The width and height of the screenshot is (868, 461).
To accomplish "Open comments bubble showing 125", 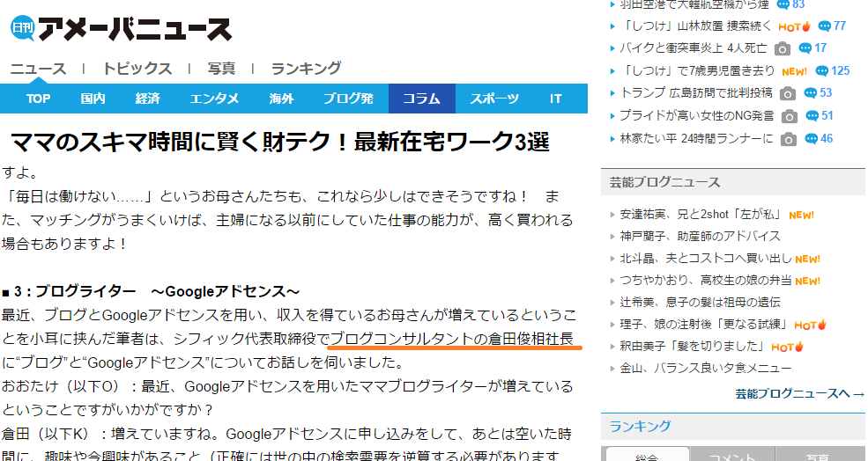I will click(x=833, y=70).
